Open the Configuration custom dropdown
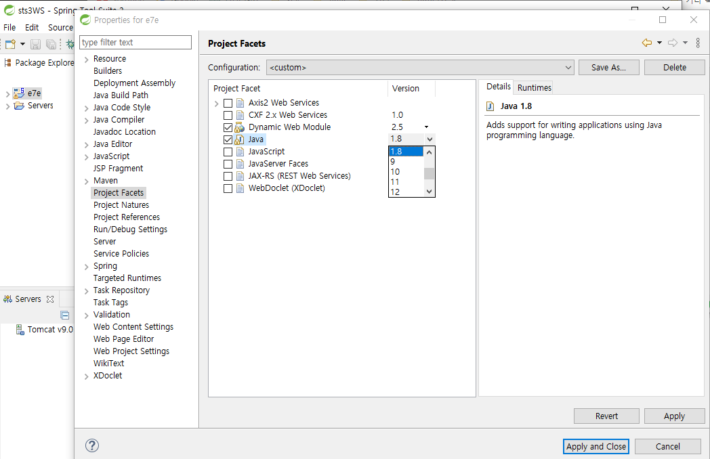710x459 pixels. [420, 68]
